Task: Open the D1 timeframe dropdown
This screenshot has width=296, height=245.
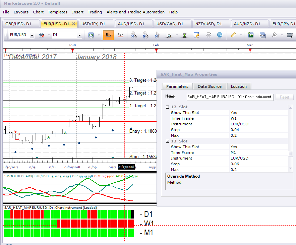Action: pos(79,35)
